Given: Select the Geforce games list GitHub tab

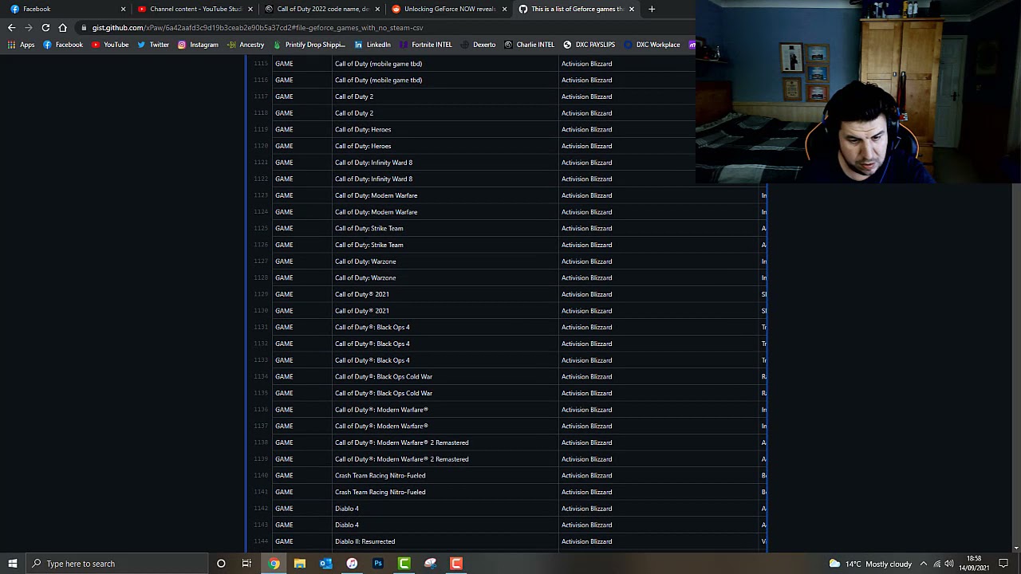Looking at the screenshot, I should click(x=575, y=9).
